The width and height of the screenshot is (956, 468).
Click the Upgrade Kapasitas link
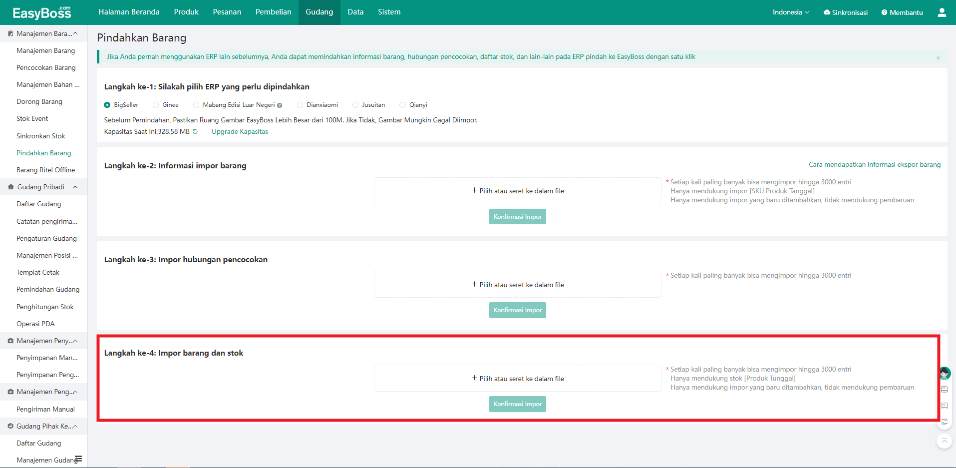pyautogui.click(x=240, y=132)
